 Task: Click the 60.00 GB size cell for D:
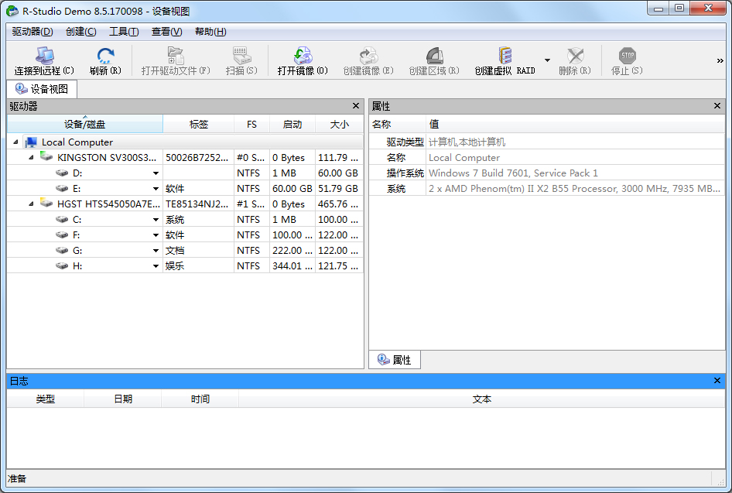pos(338,173)
